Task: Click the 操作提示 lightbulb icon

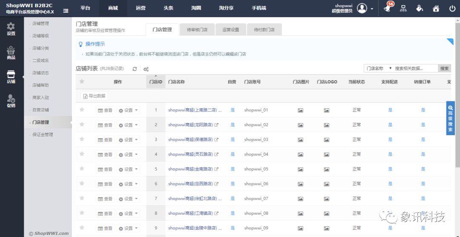Action: (80, 44)
